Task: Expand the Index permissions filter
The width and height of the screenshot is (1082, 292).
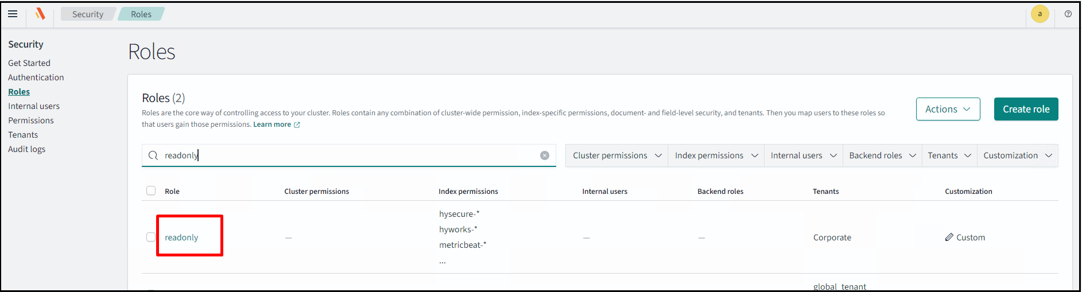Action: [716, 155]
